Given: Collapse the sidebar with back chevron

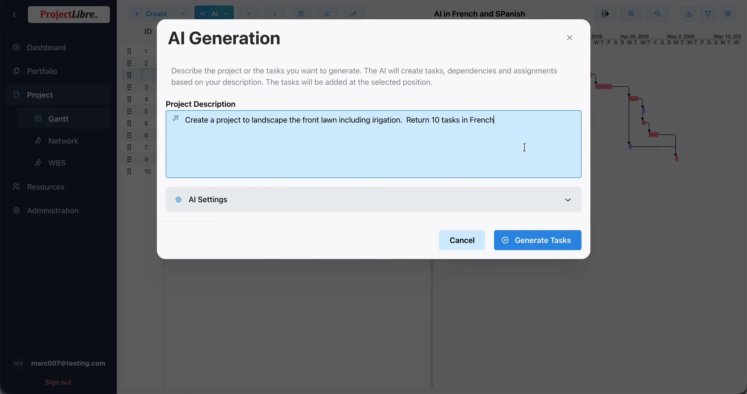Looking at the screenshot, I should click(x=15, y=15).
